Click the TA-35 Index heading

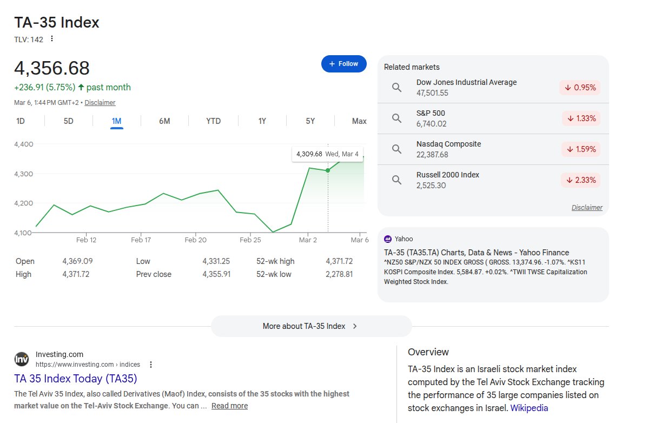point(57,22)
